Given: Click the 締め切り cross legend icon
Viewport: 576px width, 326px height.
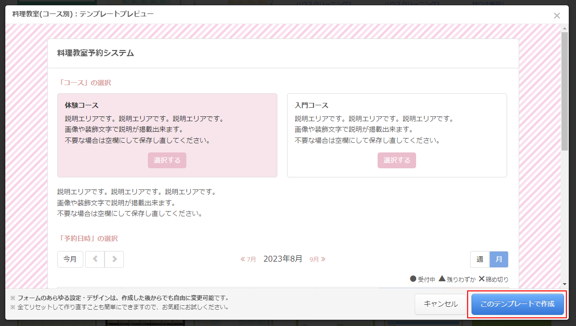Looking at the screenshot, I should (481, 279).
